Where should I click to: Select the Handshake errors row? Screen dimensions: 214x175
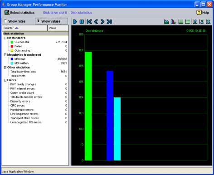click(x=35, y=110)
